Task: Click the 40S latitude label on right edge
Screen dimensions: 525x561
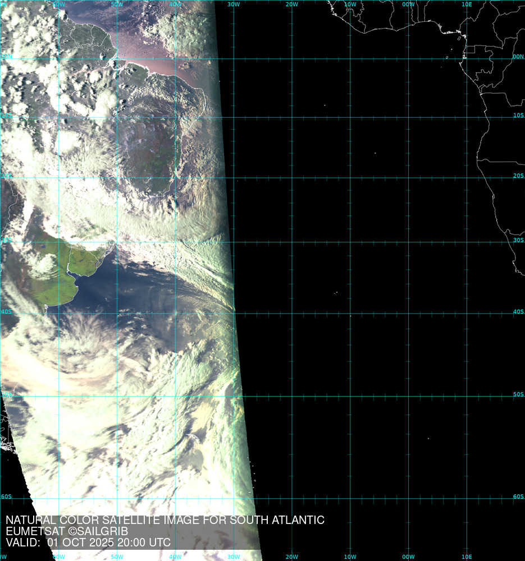Action: coord(518,312)
